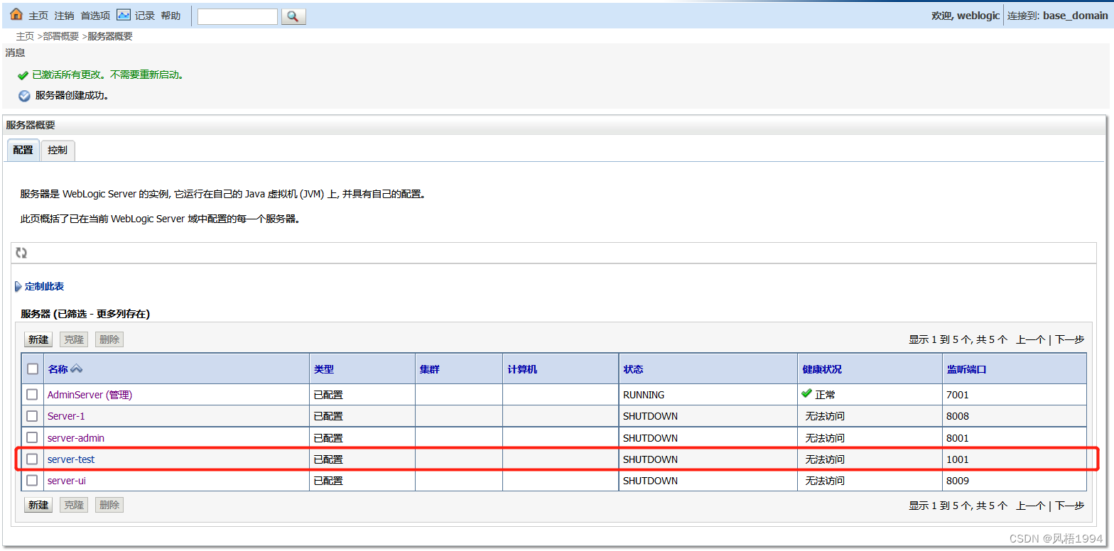
Task: Check the server-admin row checkbox
Action: [x=33, y=437]
